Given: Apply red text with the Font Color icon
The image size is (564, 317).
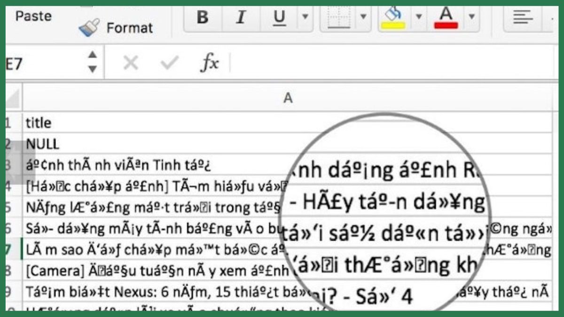Looking at the screenshot, I should pyautogui.click(x=446, y=16).
